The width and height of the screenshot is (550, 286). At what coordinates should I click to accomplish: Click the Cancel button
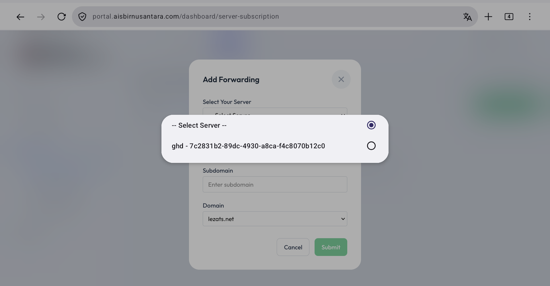coord(293,247)
